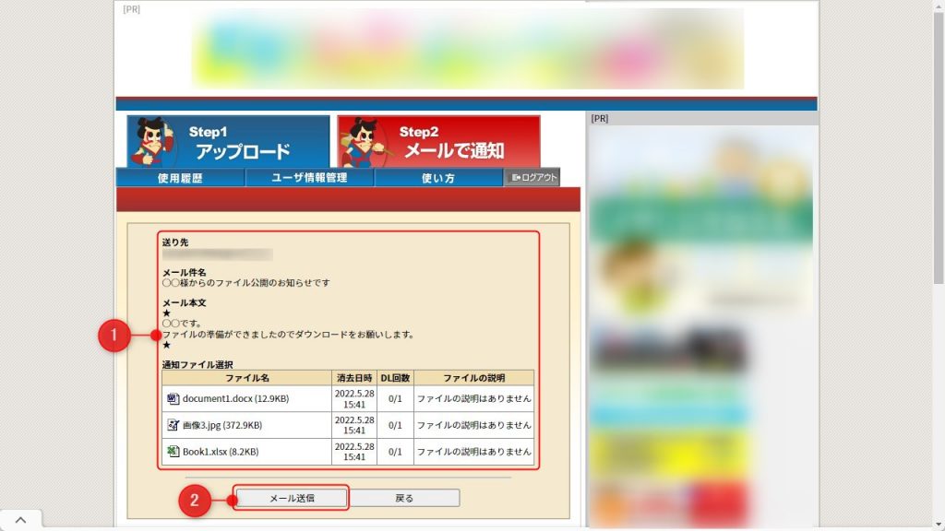Click the scroll-to-top chevron button
The height and width of the screenshot is (531, 945).
[20, 520]
